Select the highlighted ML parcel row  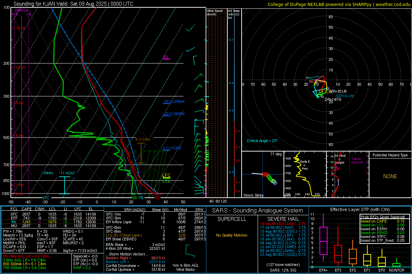(53, 222)
